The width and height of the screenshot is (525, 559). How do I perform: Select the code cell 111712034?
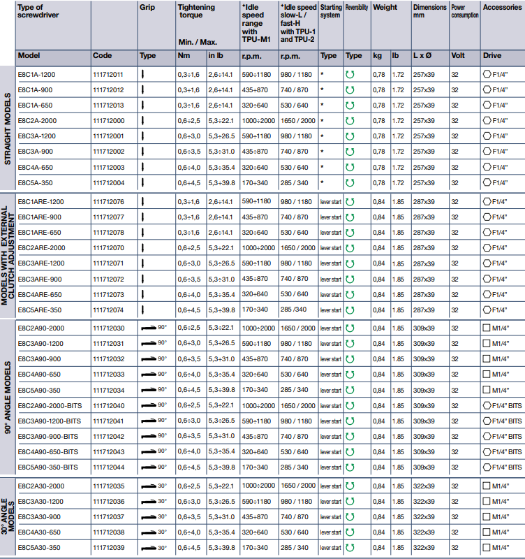pyautogui.click(x=109, y=390)
